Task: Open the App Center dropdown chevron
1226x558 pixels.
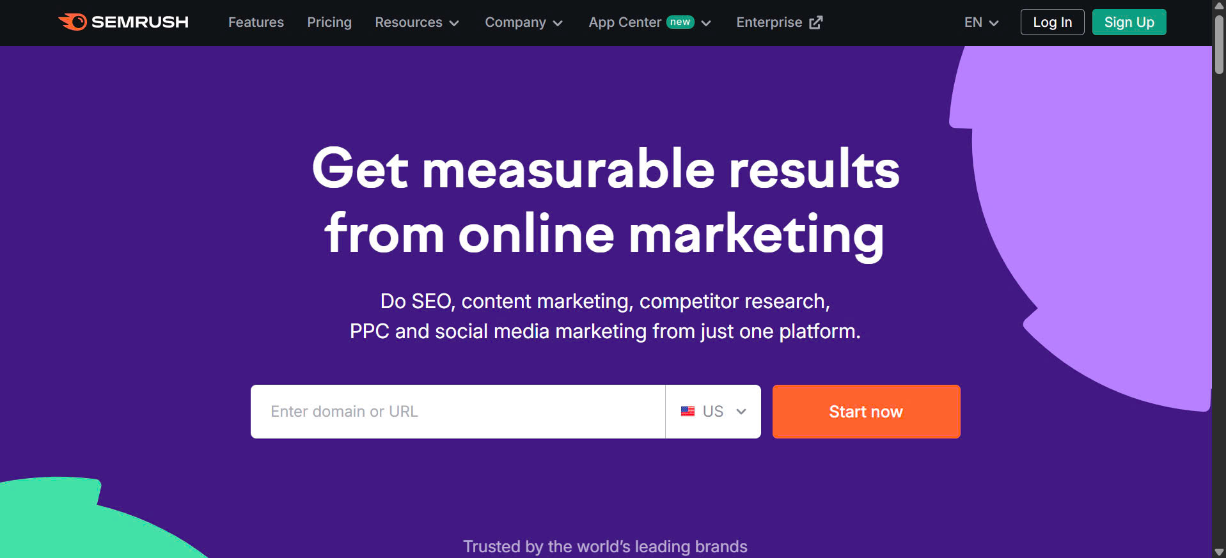Action: (x=706, y=23)
